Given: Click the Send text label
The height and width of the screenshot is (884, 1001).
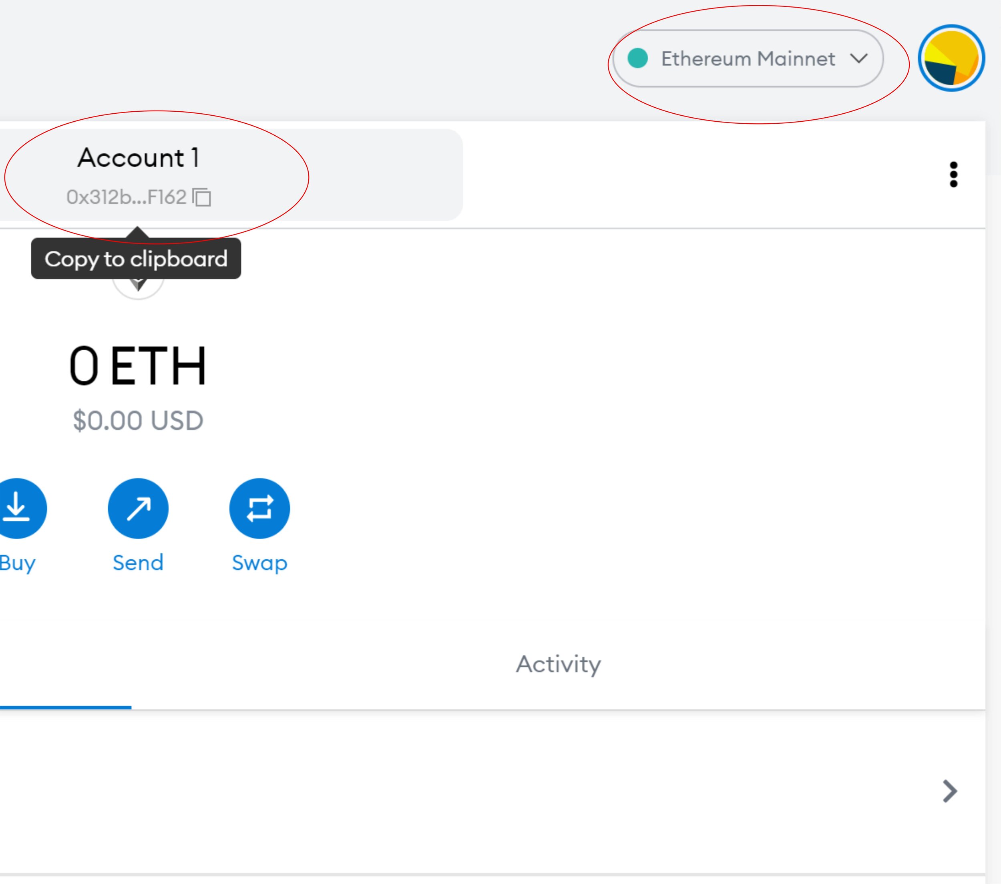Looking at the screenshot, I should 138,563.
